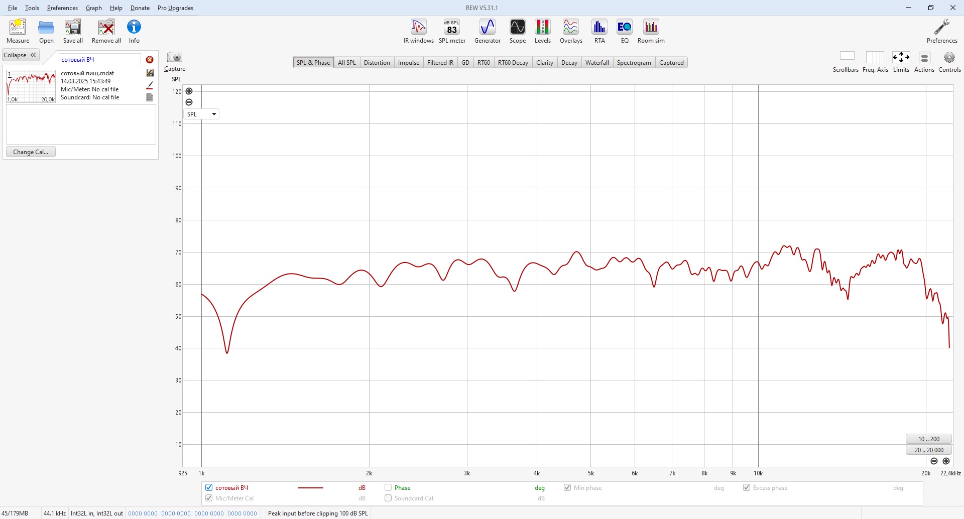This screenshot has width=964, height=519.
Task: Select the measurement thumbnail preview
Action: point(31,87)
